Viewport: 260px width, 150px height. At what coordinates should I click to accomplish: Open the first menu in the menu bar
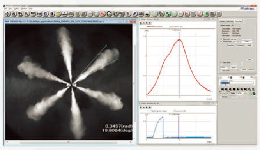5,9
